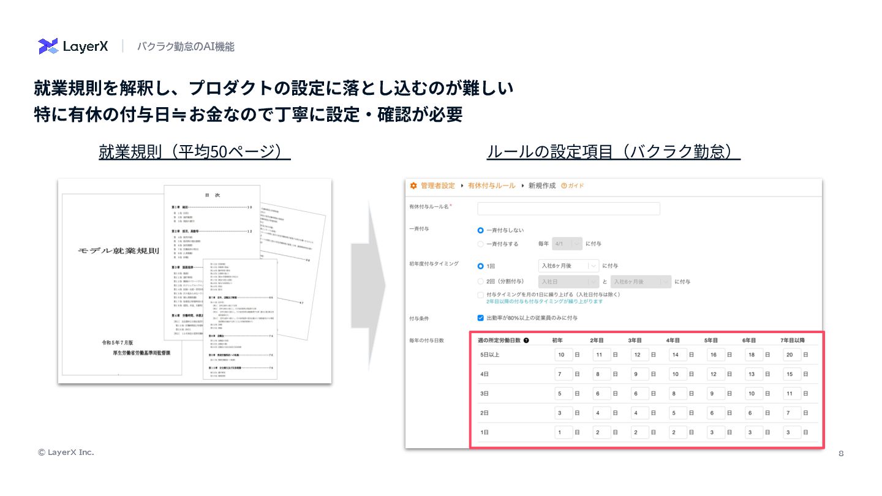Edit 2日 row 4年目 days field
The width and height of the screenshot is (882, 496).
coord(677,413)
